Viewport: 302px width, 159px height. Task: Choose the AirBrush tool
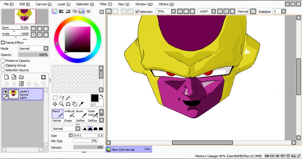pyautogui.click(x=70, y=113)
